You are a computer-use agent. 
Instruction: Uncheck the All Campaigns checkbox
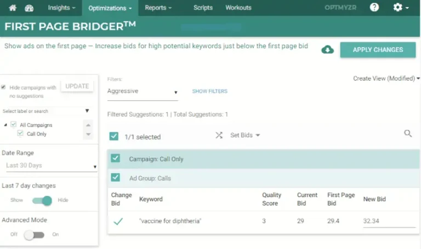tap(13, 125)
